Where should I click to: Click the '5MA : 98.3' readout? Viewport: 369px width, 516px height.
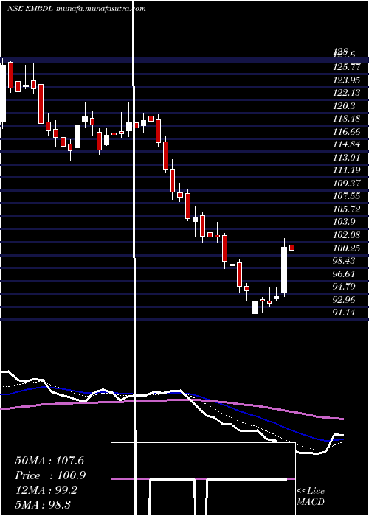[43, 505]
